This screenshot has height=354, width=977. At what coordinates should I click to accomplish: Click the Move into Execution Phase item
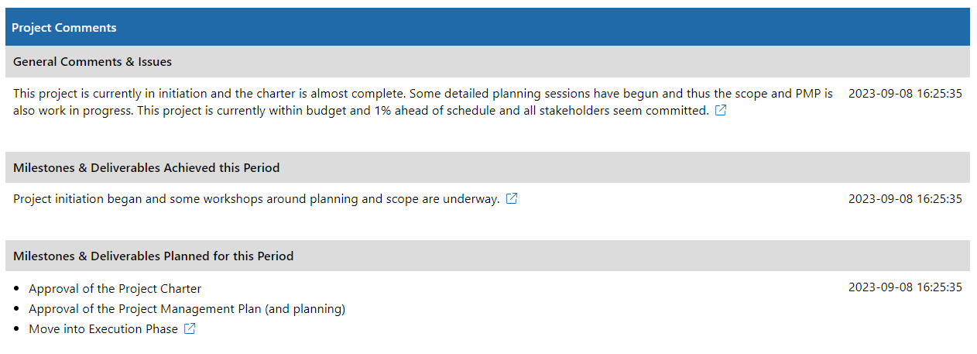[x=103, y=328]
